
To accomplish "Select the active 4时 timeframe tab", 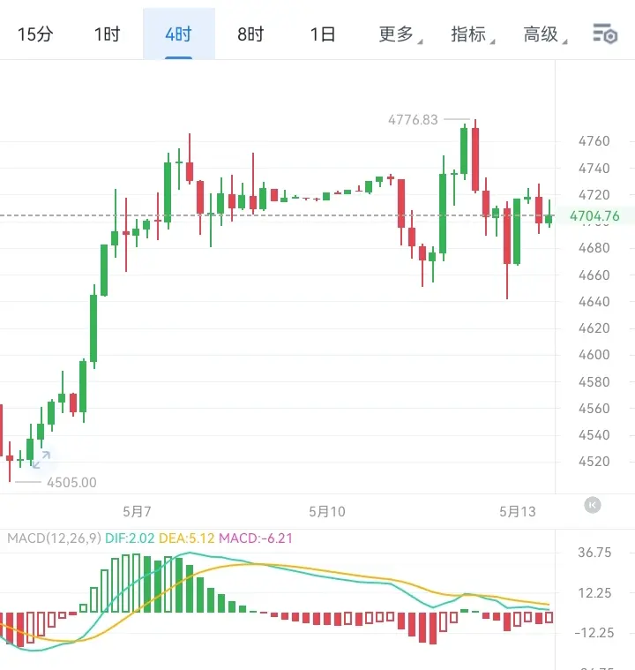I will 178,34.
